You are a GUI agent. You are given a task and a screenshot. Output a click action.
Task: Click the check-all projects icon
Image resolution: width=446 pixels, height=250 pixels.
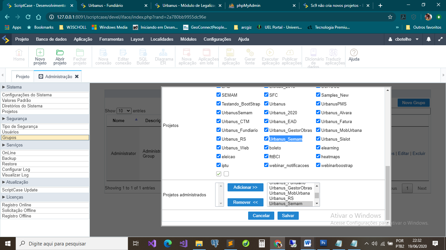pos(219,174)
